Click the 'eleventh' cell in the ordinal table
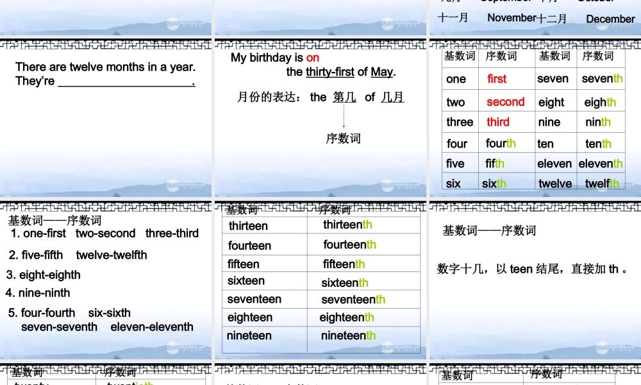Viewport: 641px width, 385px height. (601, 164)
